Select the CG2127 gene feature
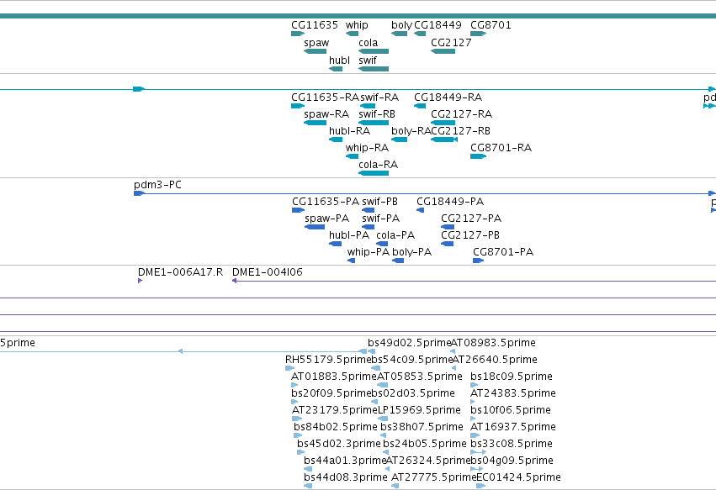716x490 pixels. point(443,51)
